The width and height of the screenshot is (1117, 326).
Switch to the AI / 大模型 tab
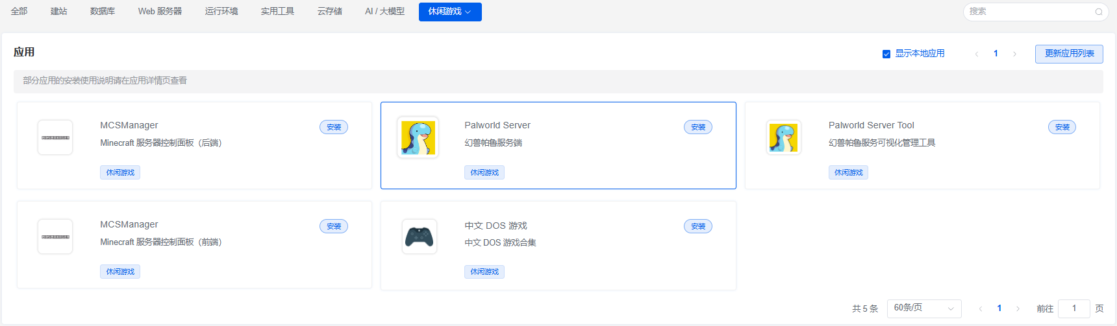384,11
